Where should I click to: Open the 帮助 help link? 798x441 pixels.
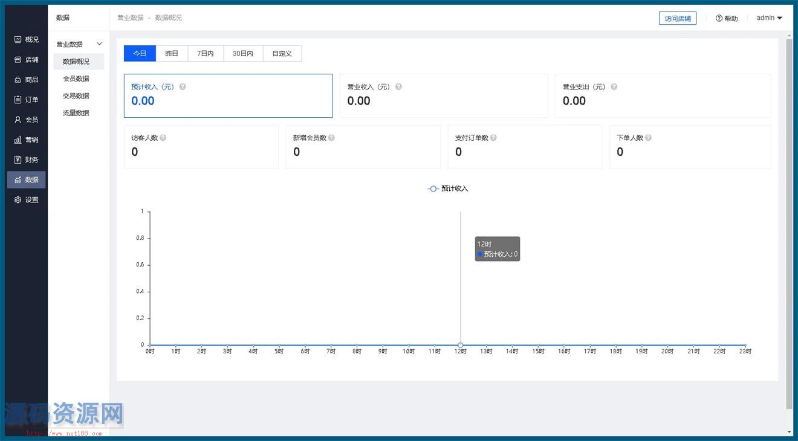pos(727,18)
